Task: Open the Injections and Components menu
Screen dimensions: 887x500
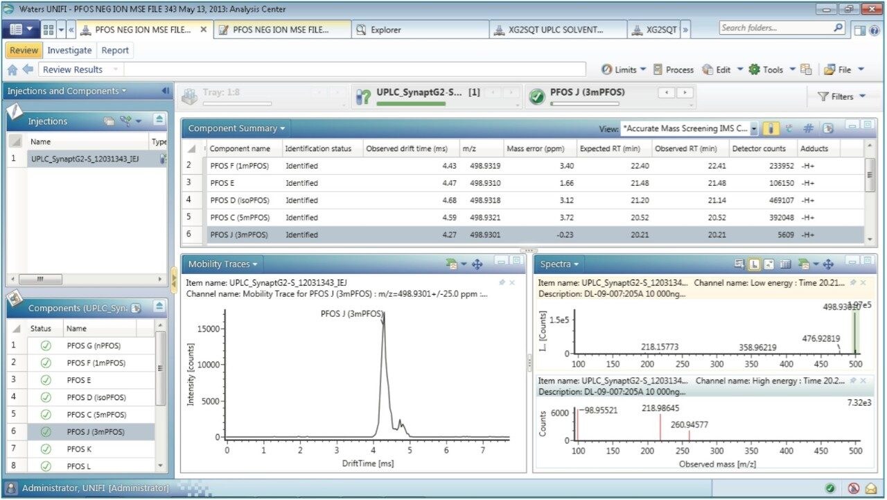Action: point(67,91)
